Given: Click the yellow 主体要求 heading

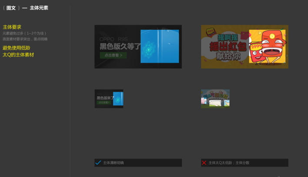Looking at the screenshot, I should (x=12, y=27).
